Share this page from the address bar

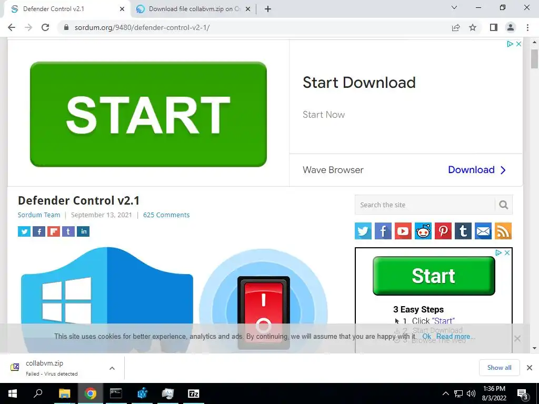[456, 27]
